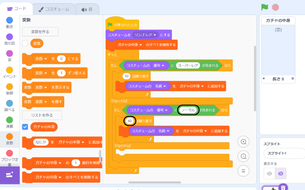The image size is (305, 190).
Task: Click the リストを作る button
Action: click(42, 115)
